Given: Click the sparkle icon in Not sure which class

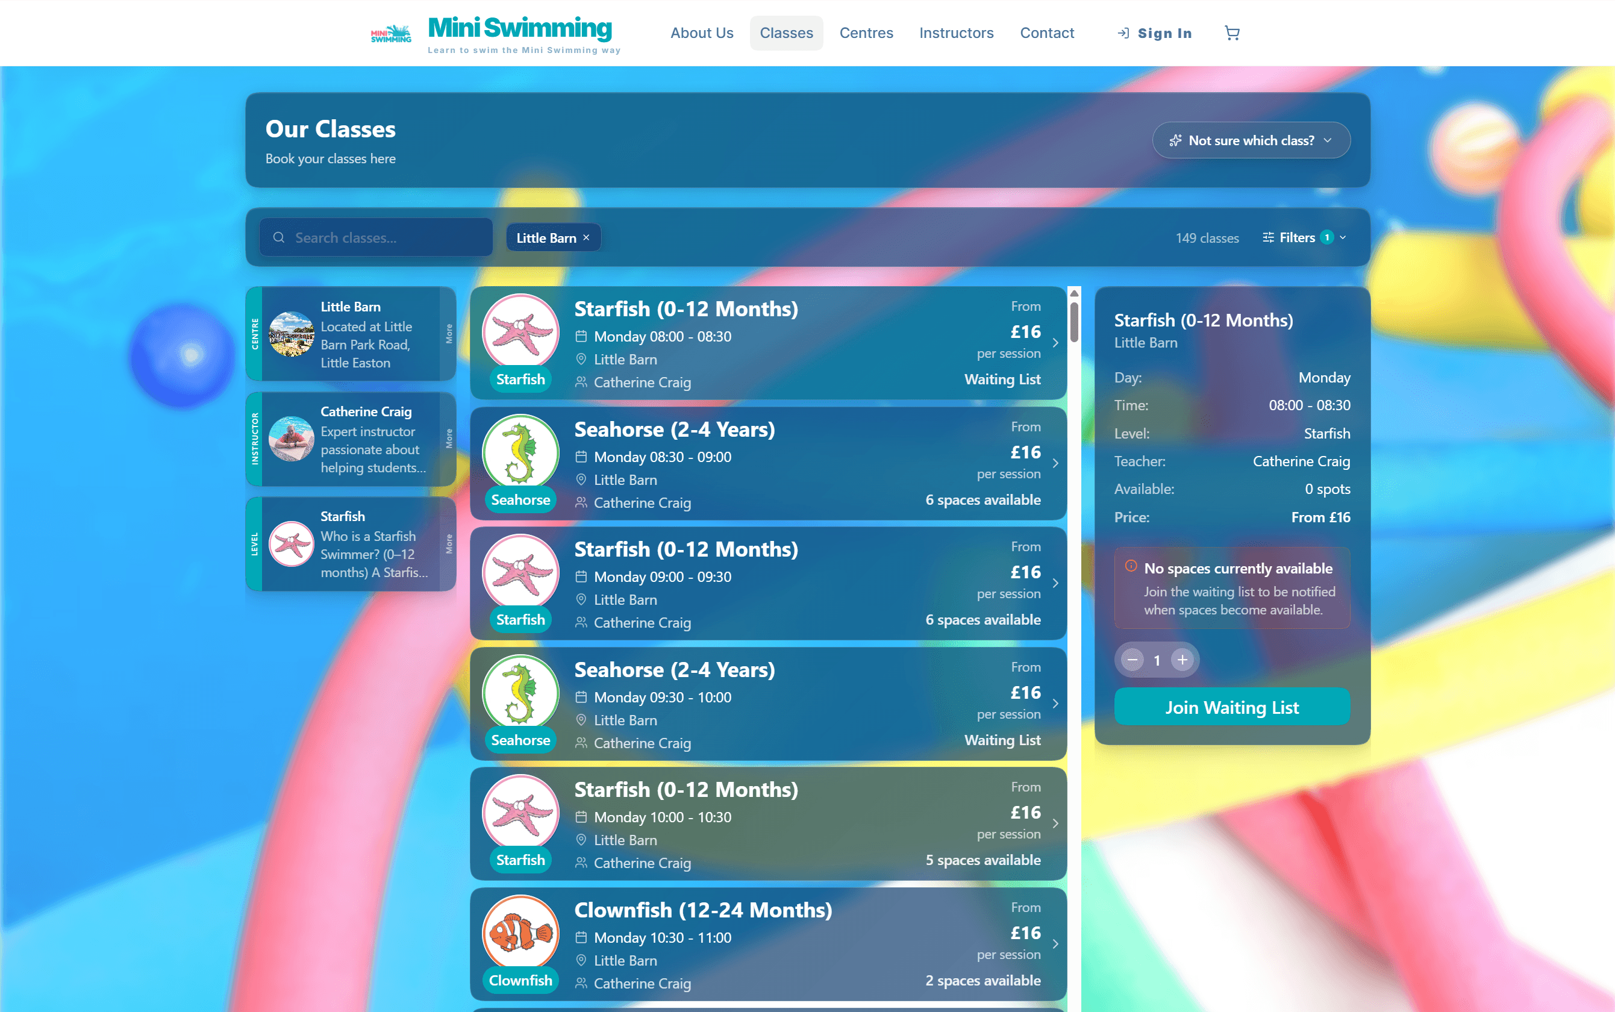Looking at the screenshot, I should pyautogui.click(x=1175, y=140).
